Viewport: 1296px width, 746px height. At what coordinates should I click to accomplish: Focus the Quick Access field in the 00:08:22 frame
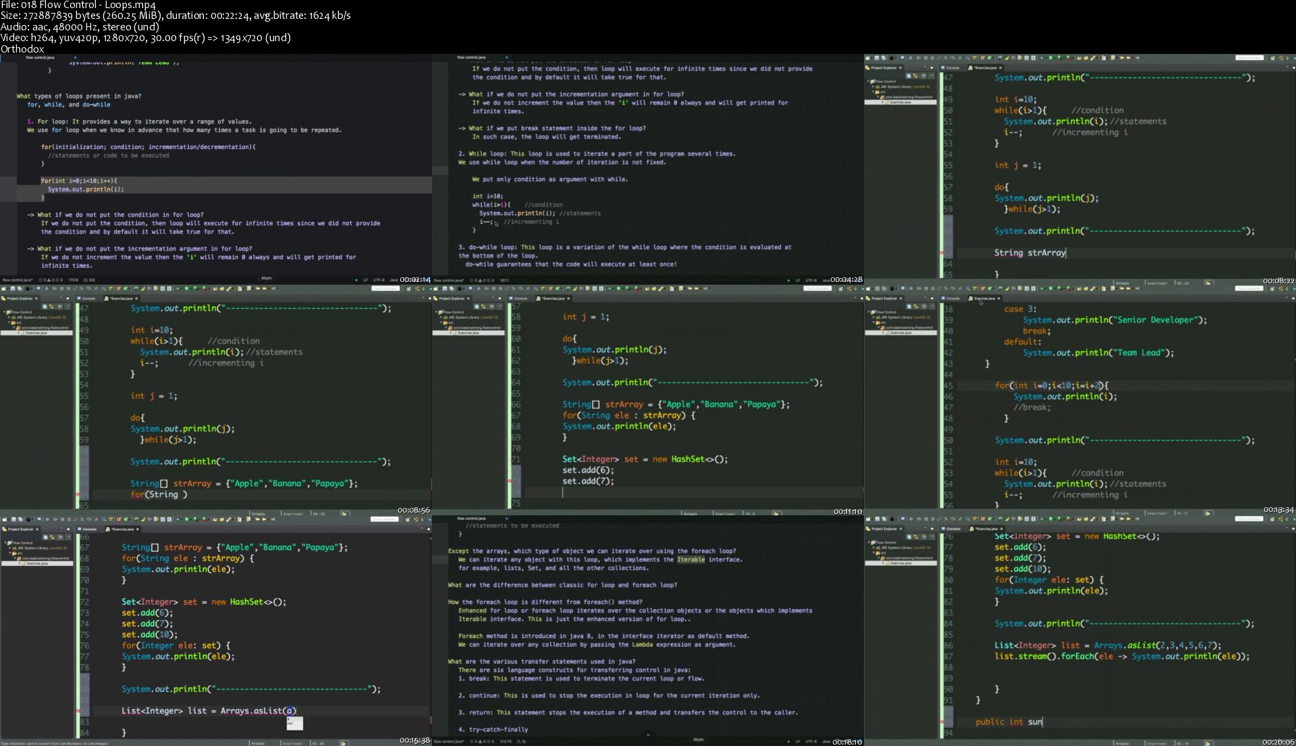tap(1249, 58)
